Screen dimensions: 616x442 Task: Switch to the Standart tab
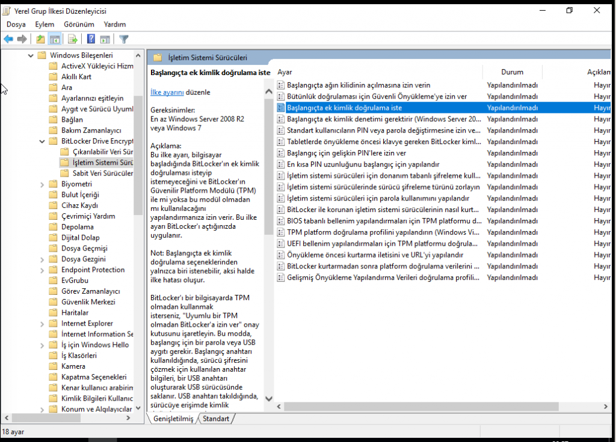click(215, 419)
